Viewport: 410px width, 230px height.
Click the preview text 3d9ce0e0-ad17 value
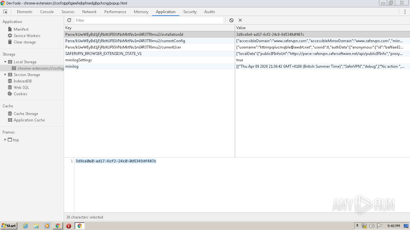[x=116, y=161]
